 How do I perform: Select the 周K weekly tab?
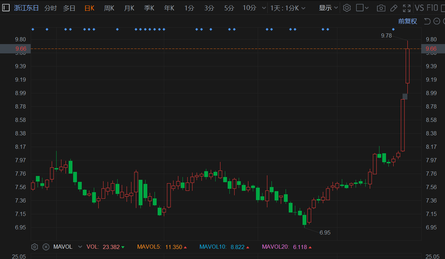[x=109, y=8]
